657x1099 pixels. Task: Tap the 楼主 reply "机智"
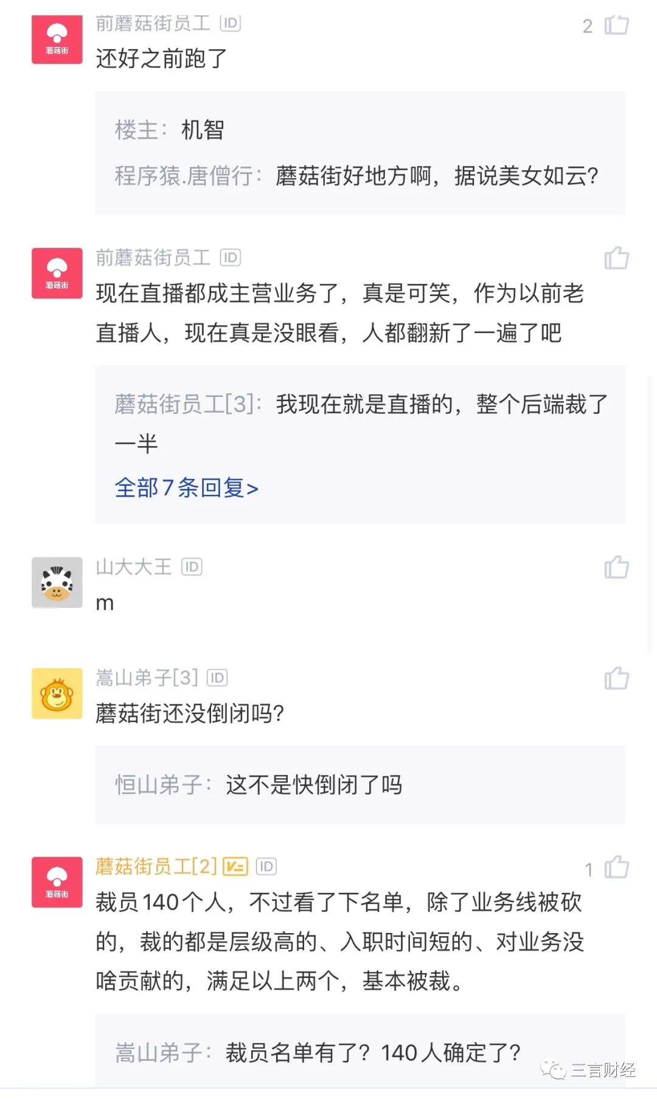[170, 130]
